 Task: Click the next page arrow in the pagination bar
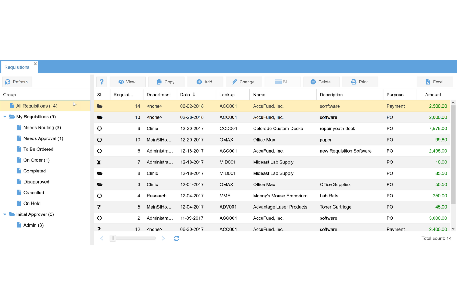(x=163, y=238)
